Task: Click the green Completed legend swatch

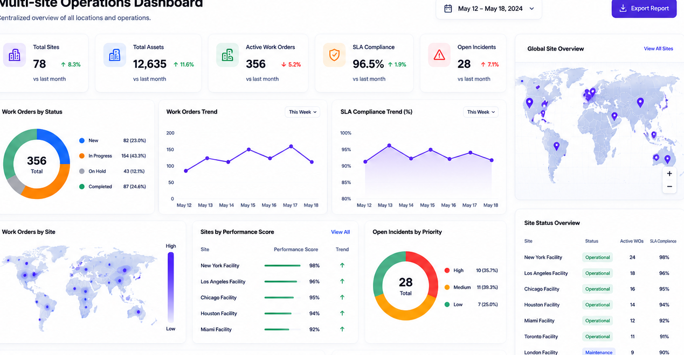Action: [82, 187]
